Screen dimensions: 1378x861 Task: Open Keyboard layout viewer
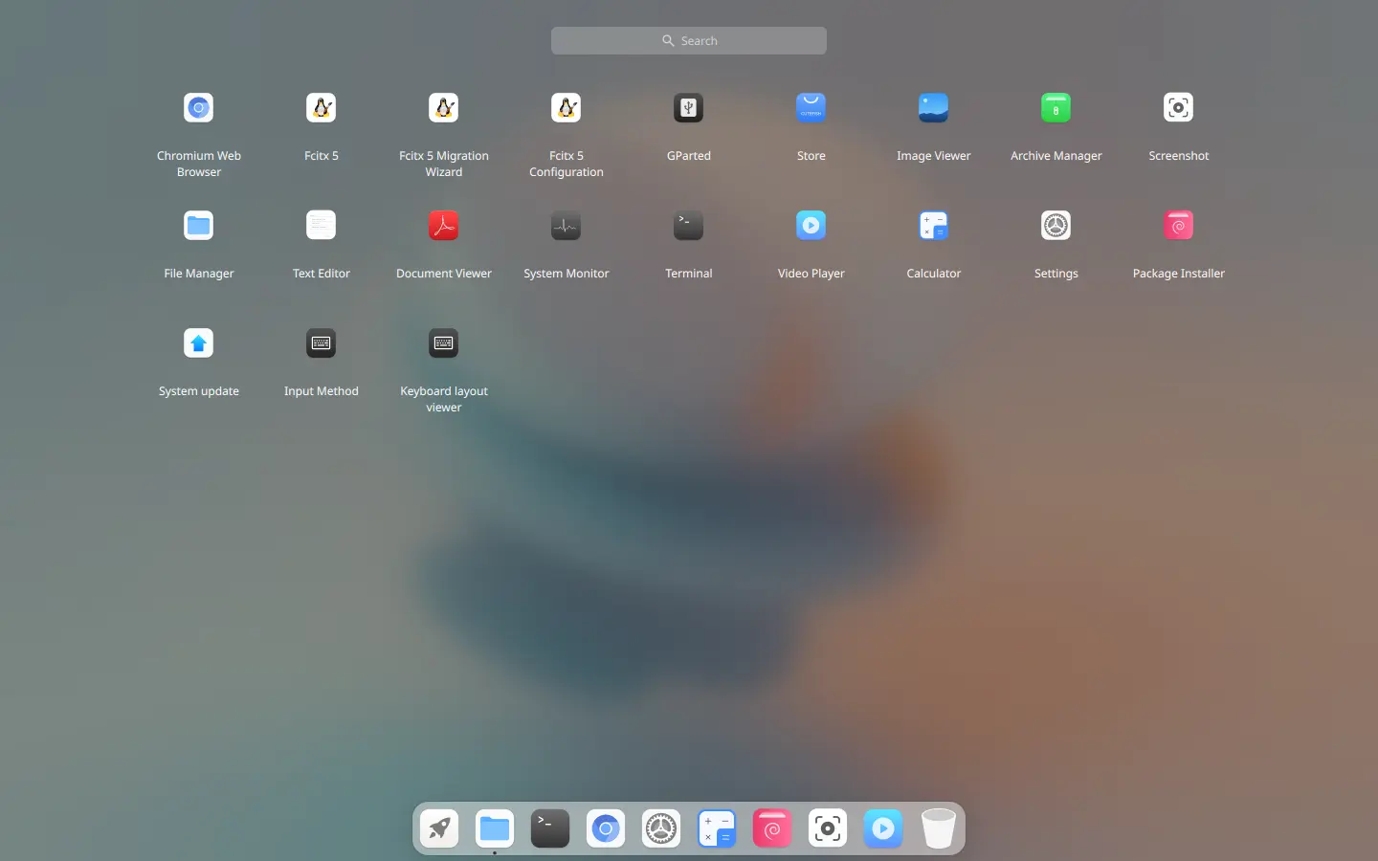(443, 343)
